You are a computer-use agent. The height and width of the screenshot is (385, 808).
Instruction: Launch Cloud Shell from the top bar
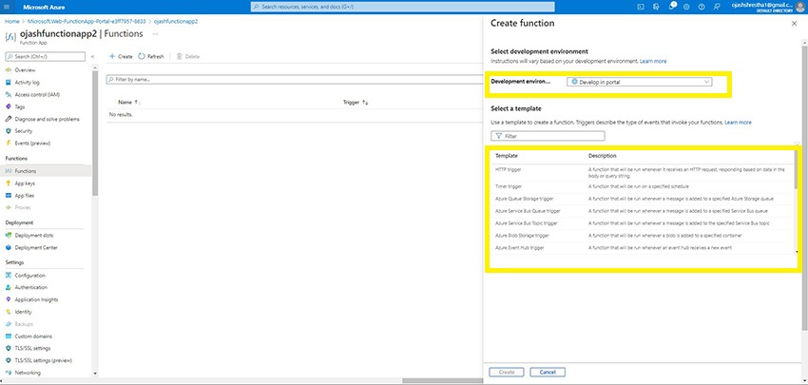[x=641, y=8]
